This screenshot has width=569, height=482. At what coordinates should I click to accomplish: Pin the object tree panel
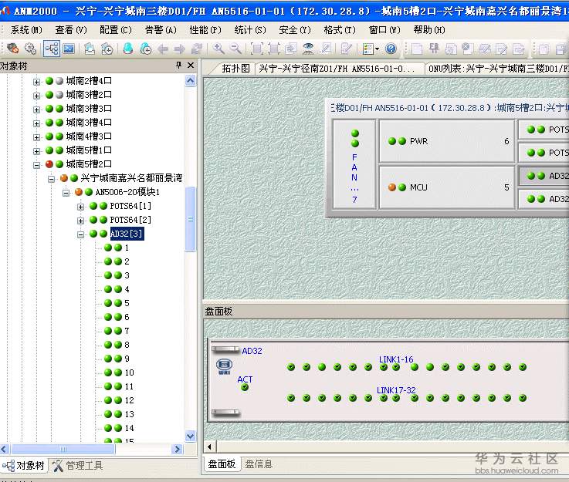[178, 66]
